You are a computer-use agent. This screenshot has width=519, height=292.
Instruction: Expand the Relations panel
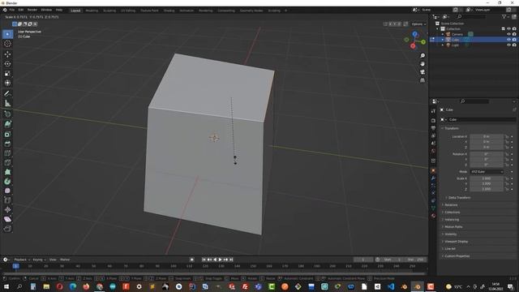click(449, 205)
